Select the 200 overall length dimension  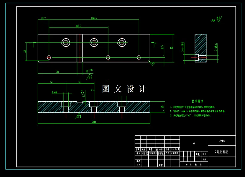coord(94,122)
